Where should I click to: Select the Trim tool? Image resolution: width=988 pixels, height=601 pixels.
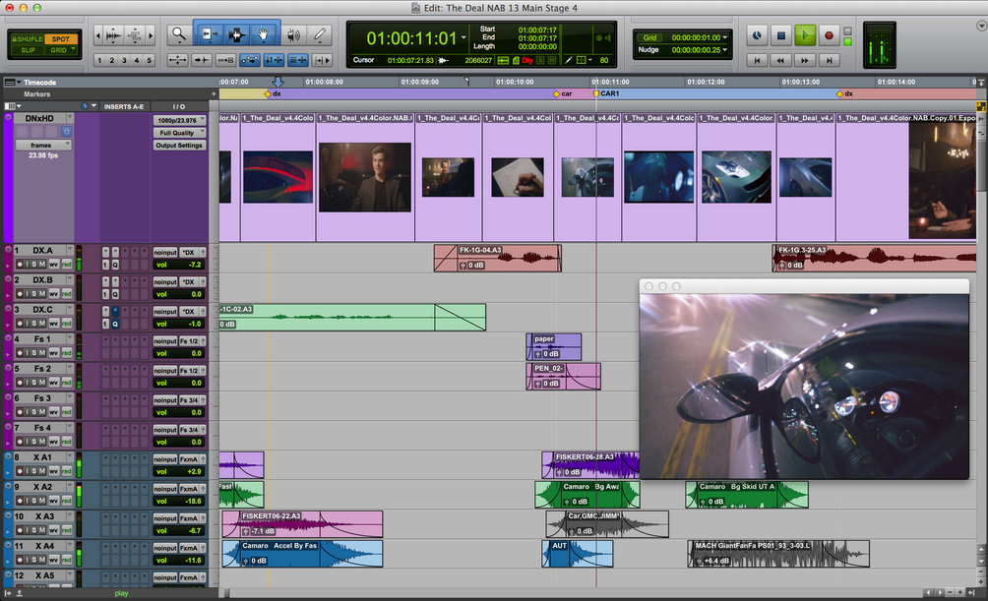pyautogui.click(x=208, y=34)
